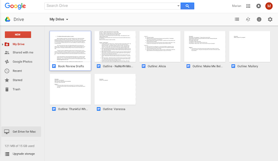
Task: Switch to list view icon
Action: coord(237,19)
